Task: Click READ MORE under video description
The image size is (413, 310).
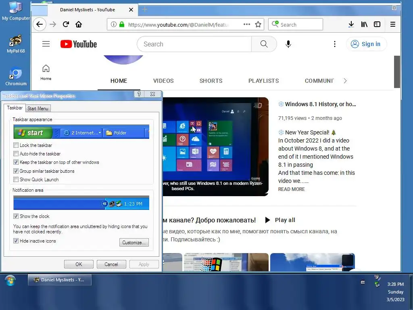Action: (292, 189)
